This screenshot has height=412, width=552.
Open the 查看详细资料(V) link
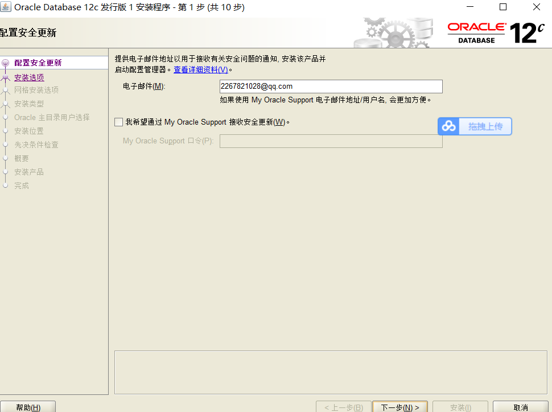coord(201,70)
